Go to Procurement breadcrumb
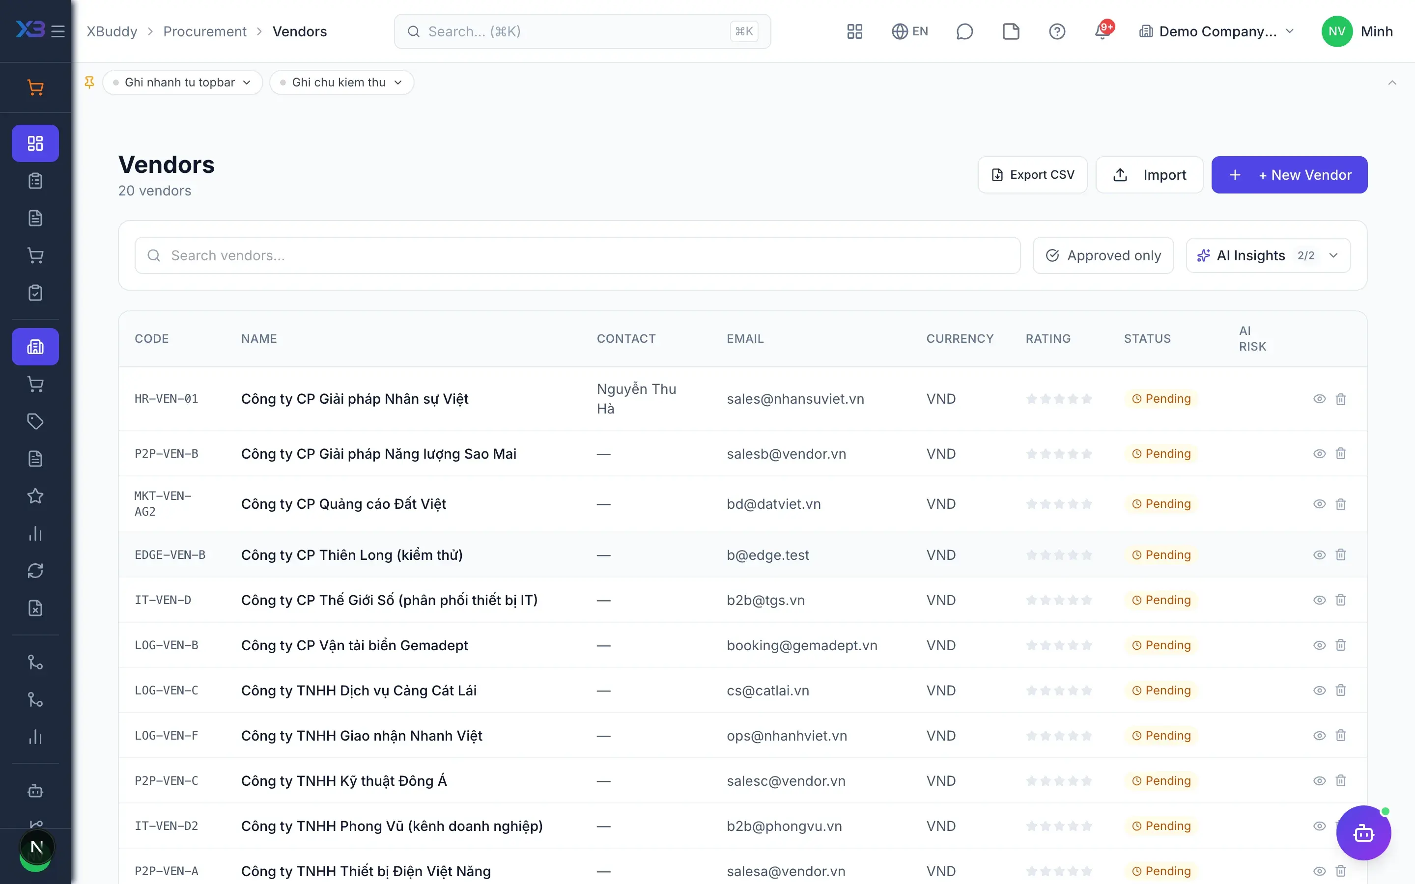Viewport: 1415px width, 884px height. click(x=205, y=31)
